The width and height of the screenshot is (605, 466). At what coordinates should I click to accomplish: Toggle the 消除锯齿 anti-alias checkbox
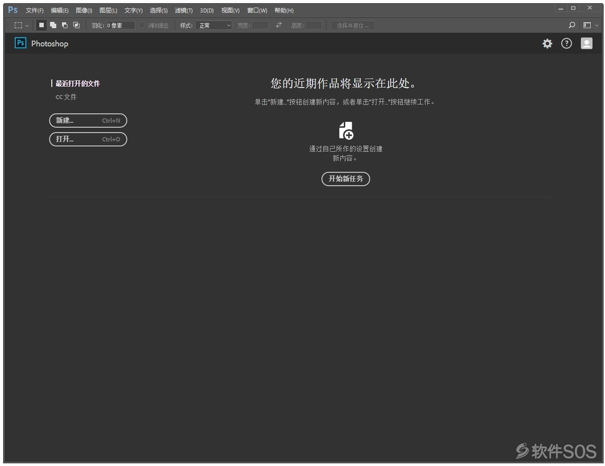point(142,25)
